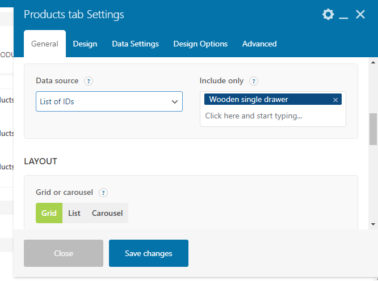The image size is (378, 281).
Task: Show help for Grid or carousel
Action: (103, 193)
